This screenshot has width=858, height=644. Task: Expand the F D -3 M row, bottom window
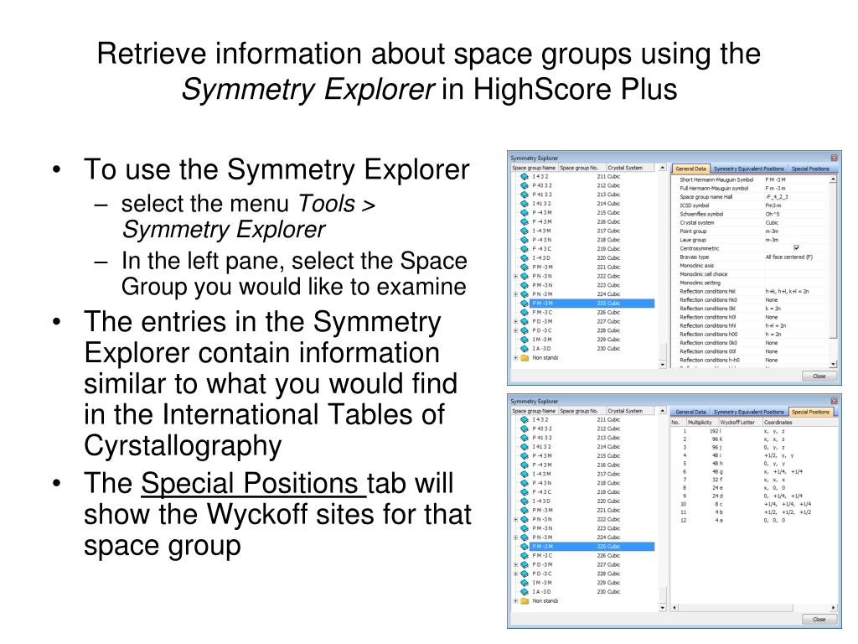click(515, 564)
